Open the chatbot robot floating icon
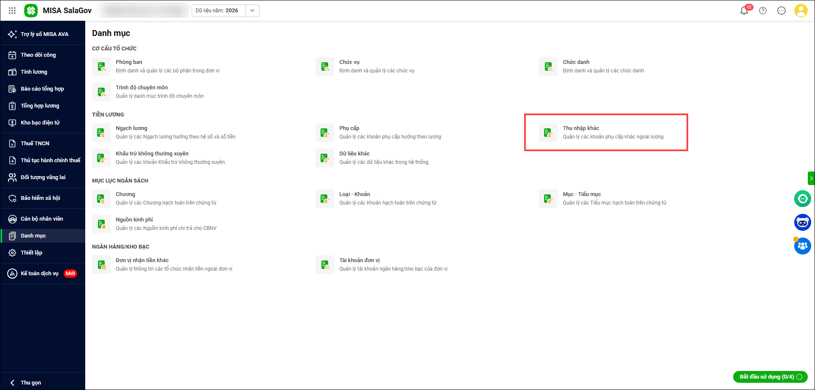 click(x=803, y=222)
